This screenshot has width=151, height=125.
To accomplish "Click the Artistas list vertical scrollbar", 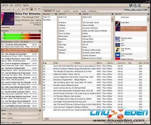I will (x=112, y=38).
